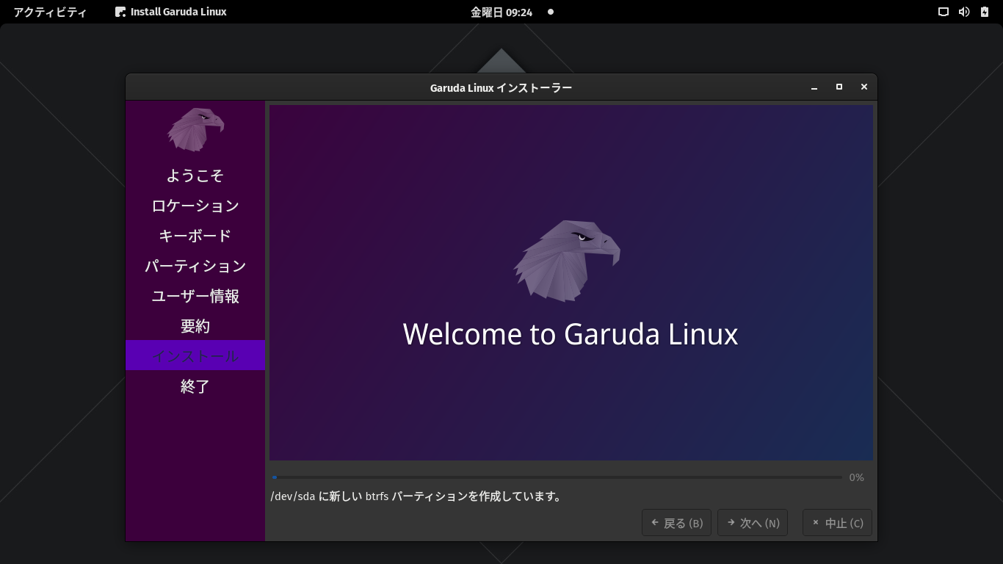
Task: Click the 戻る (B) back button
Action: click(x=676, y=523)
